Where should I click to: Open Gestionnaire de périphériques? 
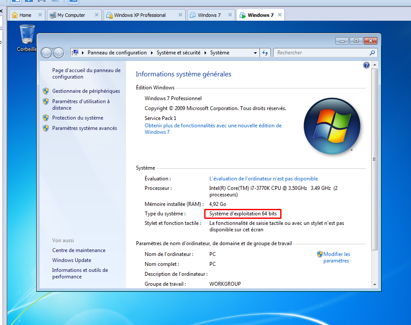click(86, 91)
